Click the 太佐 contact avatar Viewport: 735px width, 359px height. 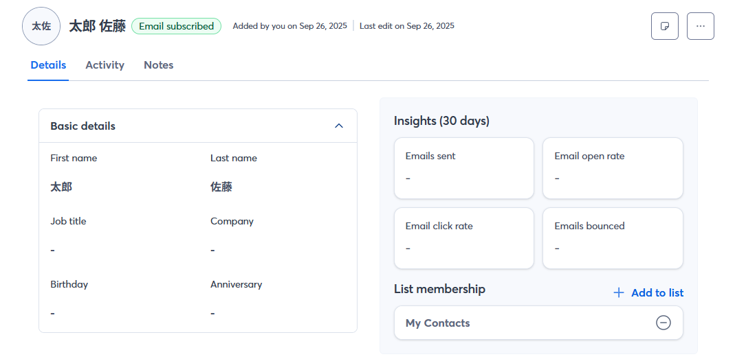click(41, 26)
